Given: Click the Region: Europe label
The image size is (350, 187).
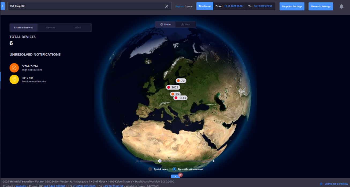Looking at the screenshot, I should 184,6.
